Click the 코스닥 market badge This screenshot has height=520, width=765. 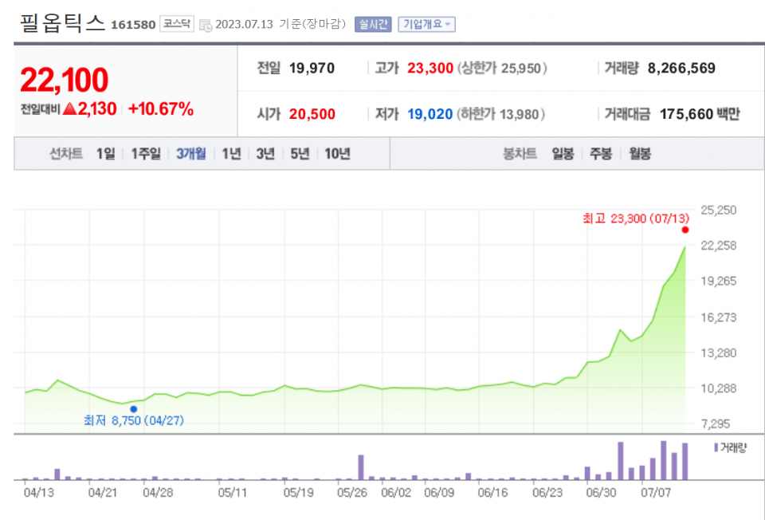[176, 24]
